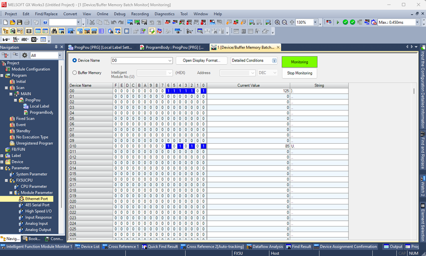
Task: Click the first green check mark icon
Action: coord(345,22)
